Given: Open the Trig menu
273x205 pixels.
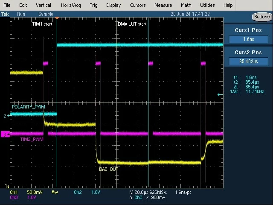Looking at the screenshot, I should point(94,6).
